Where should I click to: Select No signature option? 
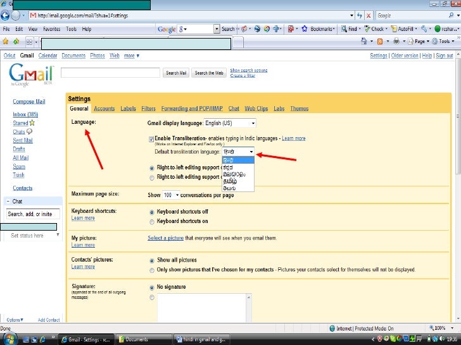[152, 287]
